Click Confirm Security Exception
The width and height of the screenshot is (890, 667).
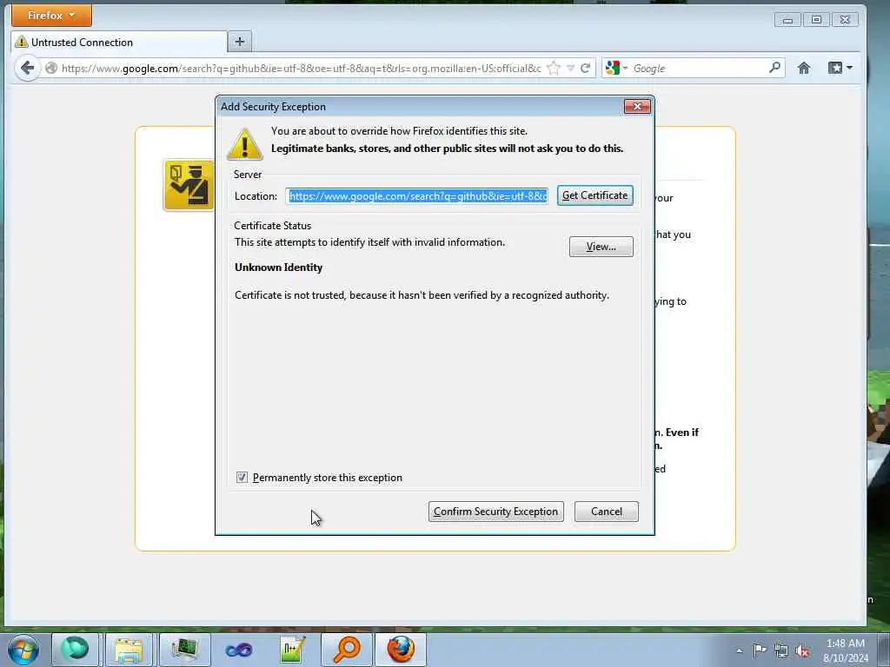pos(495,512)
